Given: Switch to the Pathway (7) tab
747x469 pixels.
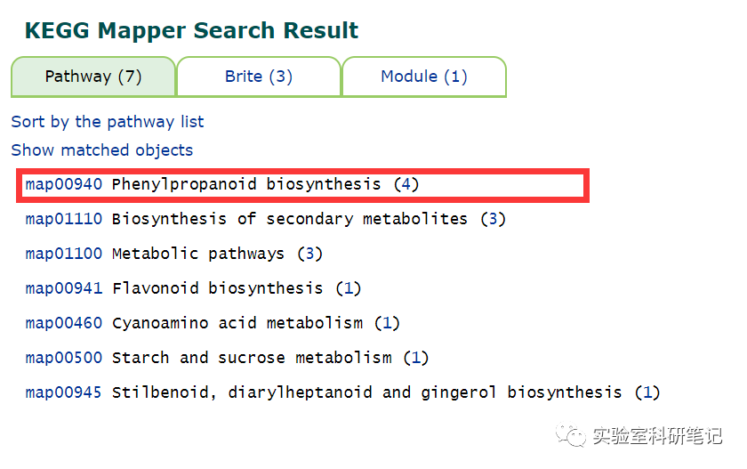Looking at the screenshot, I should pyautogui.click(x=93, y=77).
